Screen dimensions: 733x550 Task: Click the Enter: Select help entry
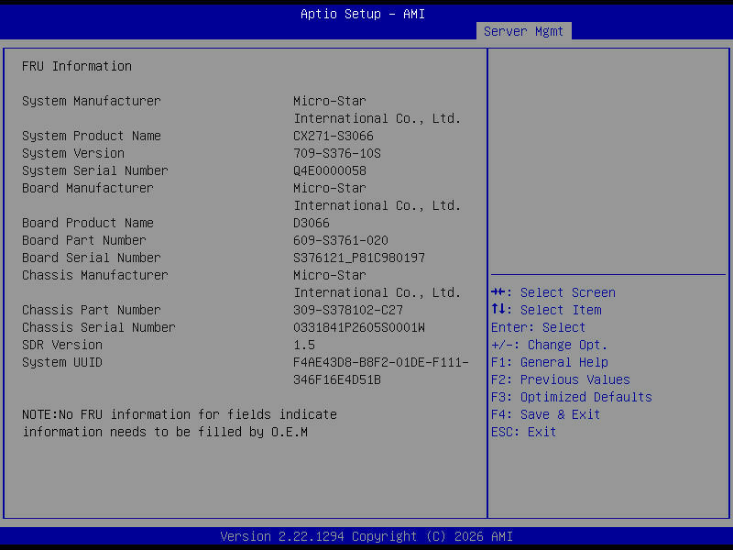pos(538,327)
